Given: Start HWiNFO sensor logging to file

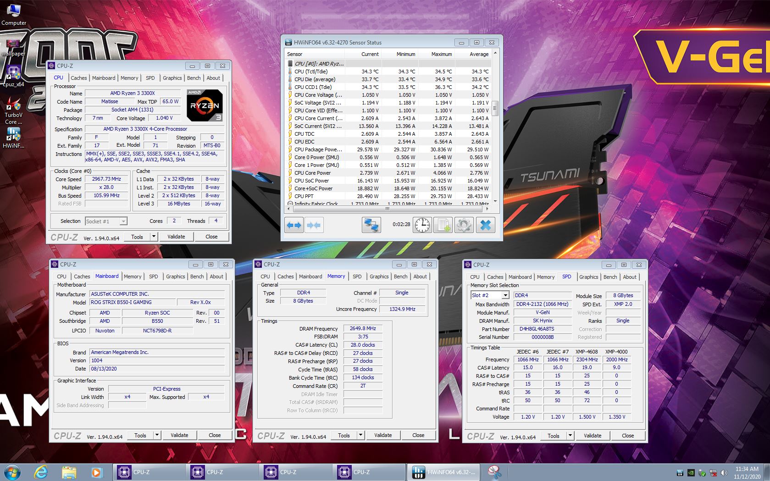Looking at the screenshot, I should point(443,225).
